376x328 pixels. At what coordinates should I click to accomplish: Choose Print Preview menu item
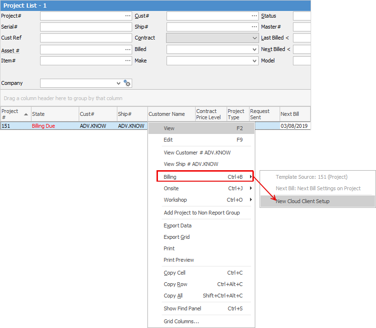201,260
